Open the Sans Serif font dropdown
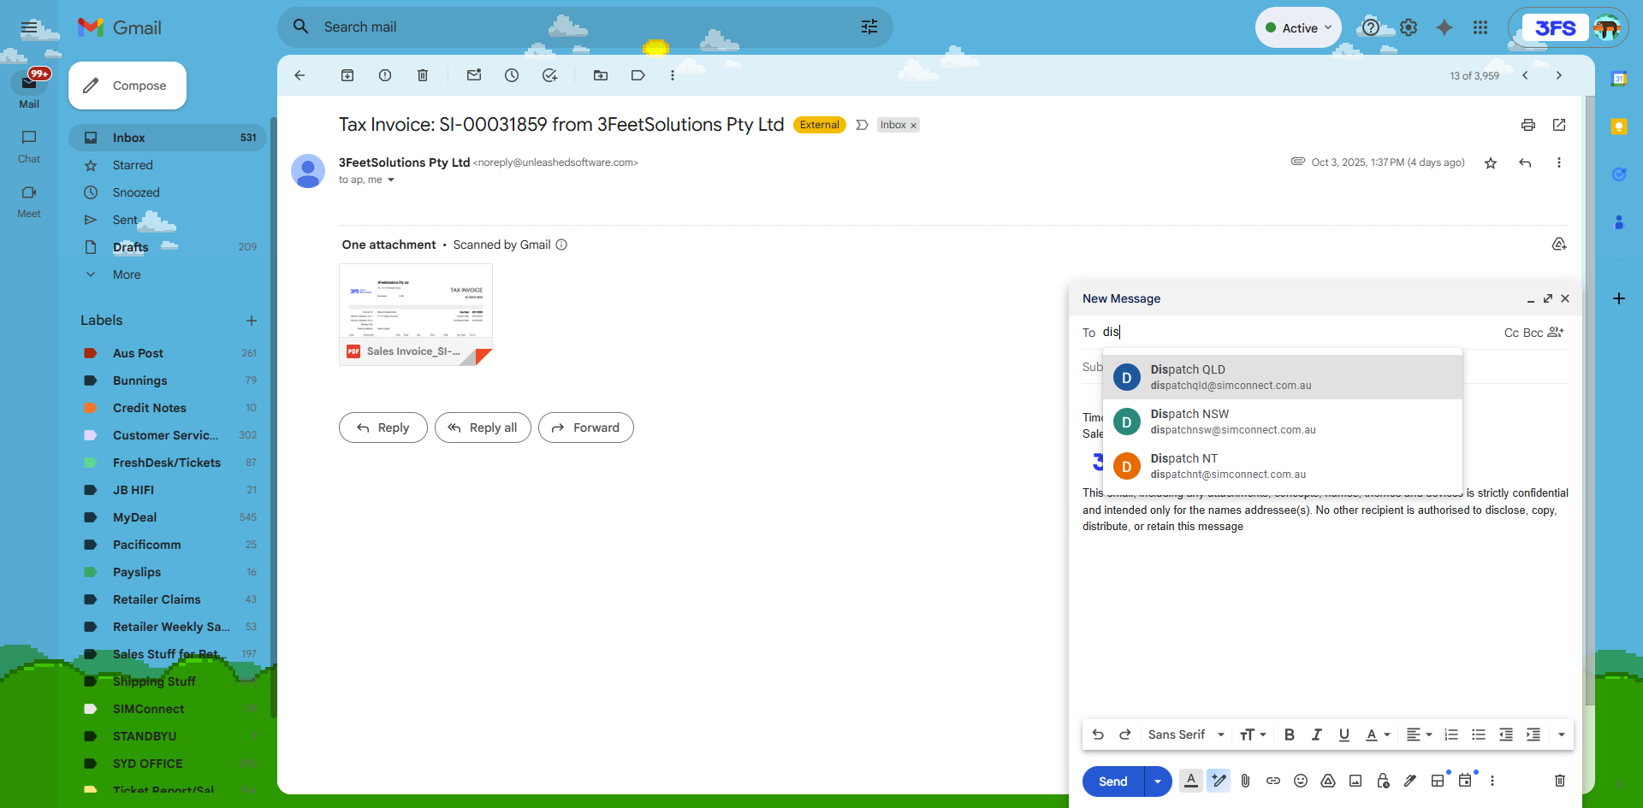The image size is (1643, 808). coord(1185,734)
